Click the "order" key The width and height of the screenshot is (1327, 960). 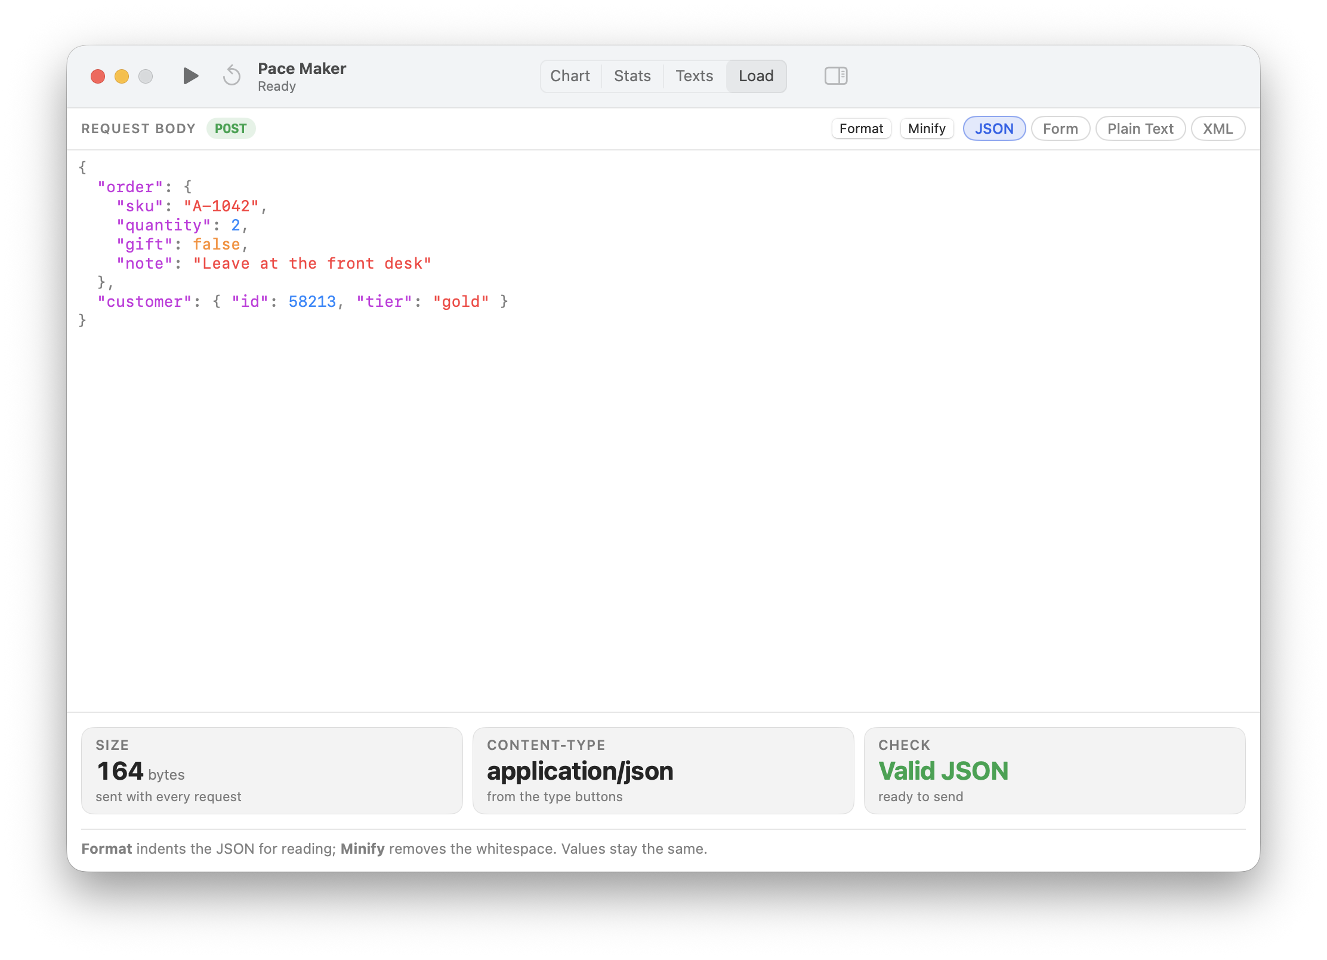click(130, 187)
